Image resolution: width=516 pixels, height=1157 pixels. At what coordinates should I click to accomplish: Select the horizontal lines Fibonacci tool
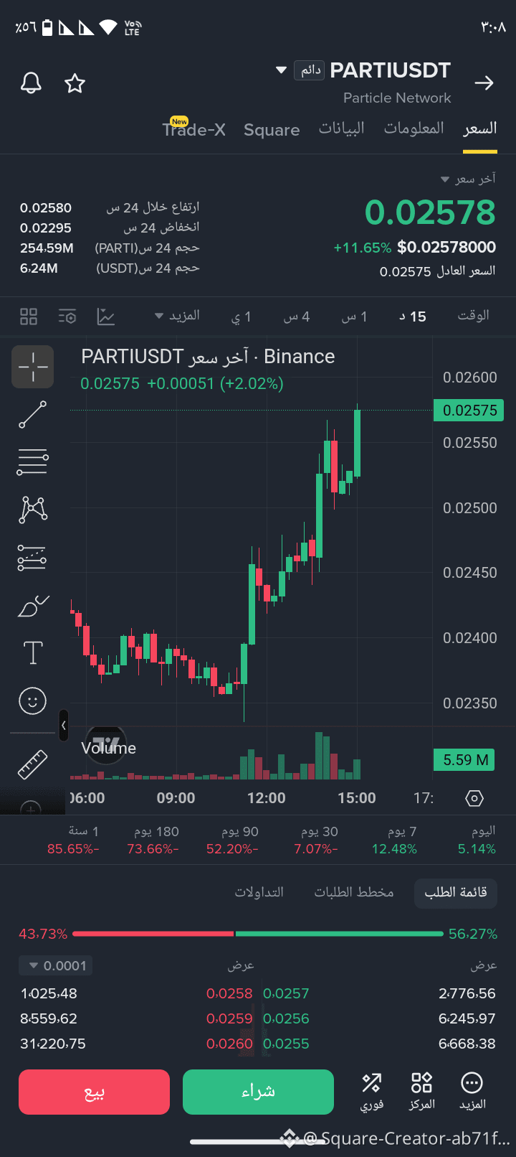[33, 462]
